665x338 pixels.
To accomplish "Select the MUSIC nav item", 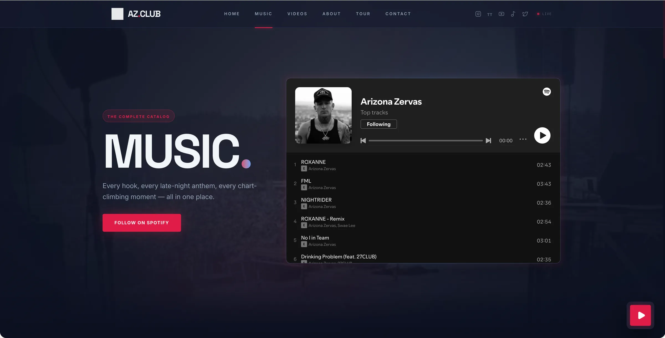I will [x=264, y=14].
